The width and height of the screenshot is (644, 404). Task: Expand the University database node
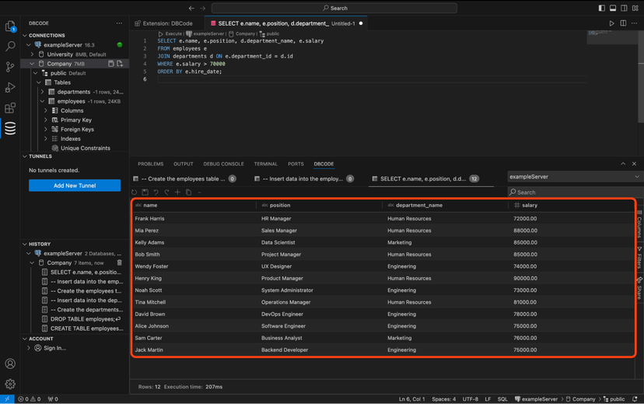tap(32, 54)
